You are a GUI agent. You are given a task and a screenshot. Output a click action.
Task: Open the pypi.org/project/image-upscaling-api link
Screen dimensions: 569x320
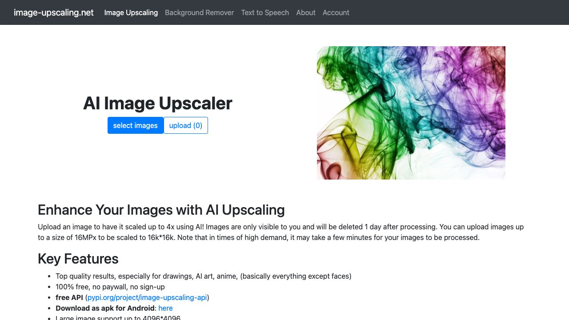point(147,297)
